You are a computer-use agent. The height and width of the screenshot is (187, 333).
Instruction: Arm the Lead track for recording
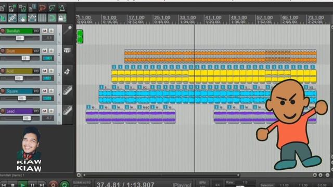click(x=3, y=111)
